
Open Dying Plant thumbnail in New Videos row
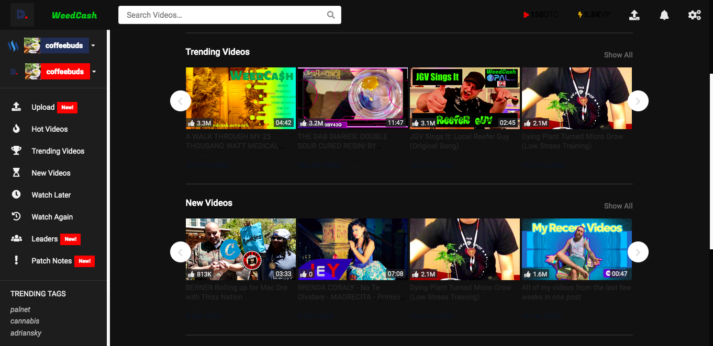point(465,249)
